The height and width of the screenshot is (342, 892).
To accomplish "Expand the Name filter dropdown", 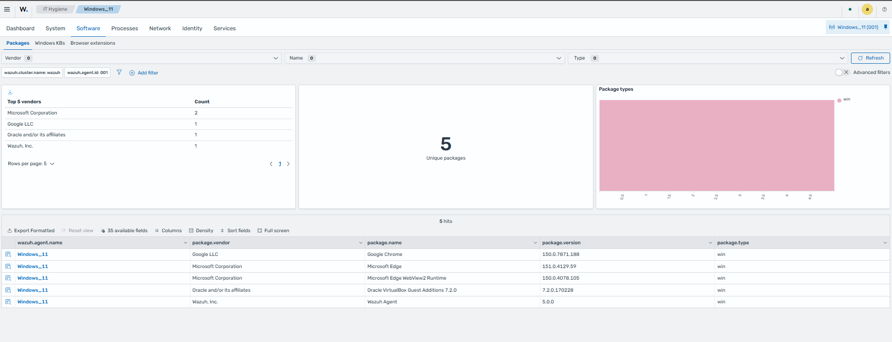I will [425, 58].
